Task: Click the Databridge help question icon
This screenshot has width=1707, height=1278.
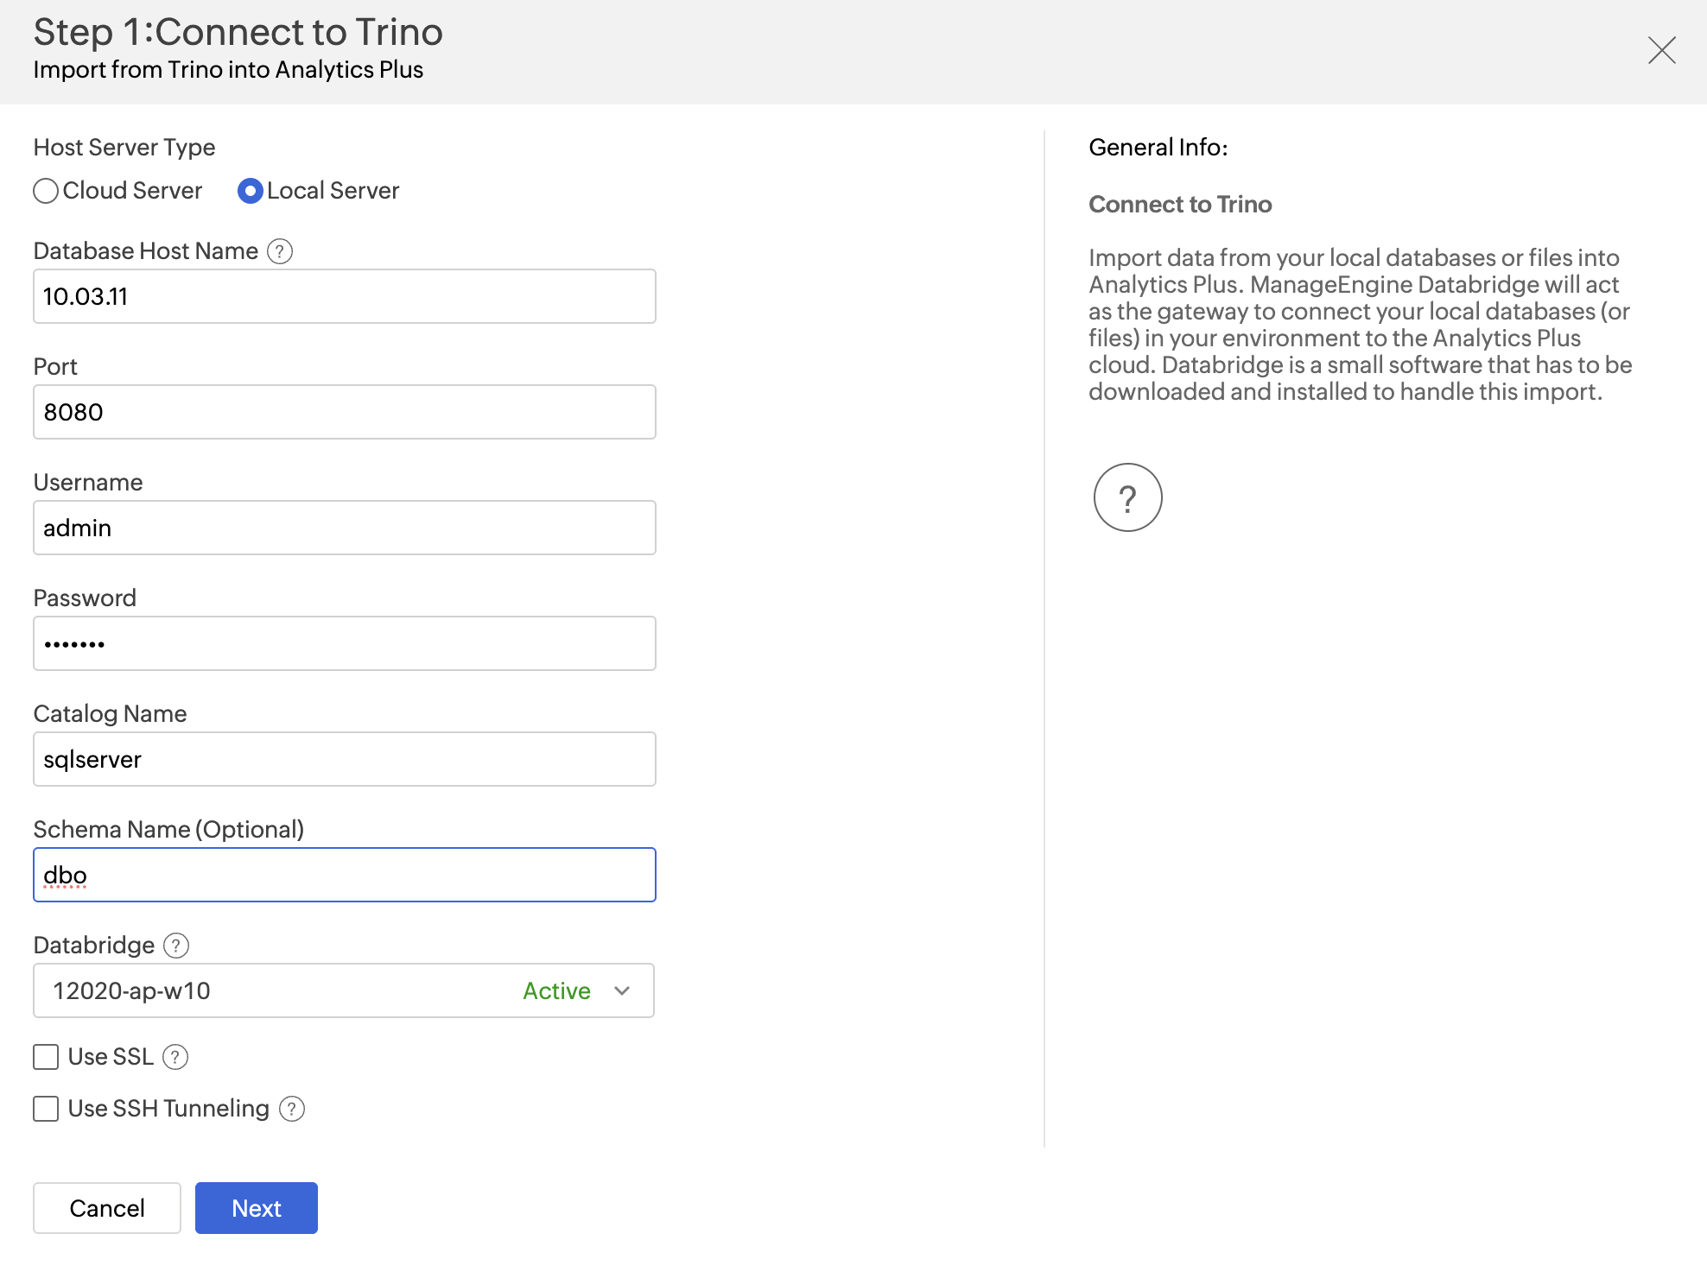Action: 176,946
